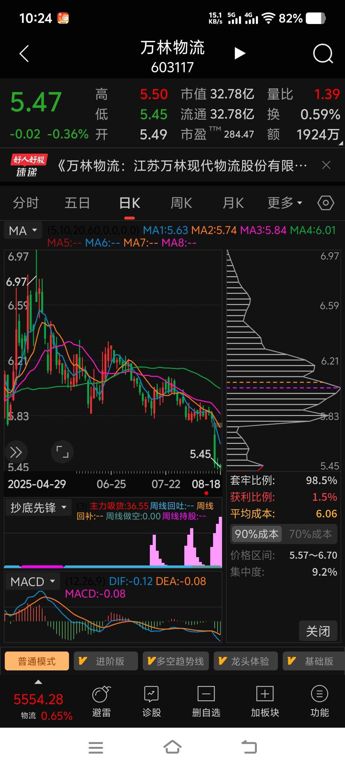Tap 关闭 to close chip distribution
The width and height of the screenshot is (345, 768).
coord(318,631)
